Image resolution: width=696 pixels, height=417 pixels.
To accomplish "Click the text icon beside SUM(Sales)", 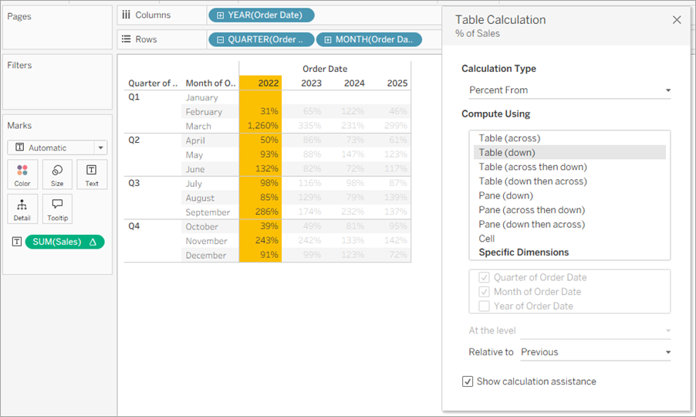I will [17, 242].
